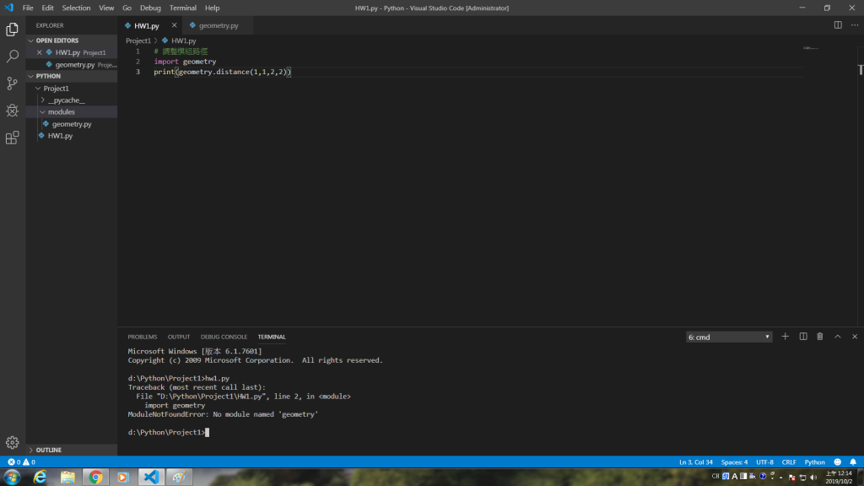Click the VS Code logo icon in title bar
This screenshot has height=486, width=864.
(8, 8)
